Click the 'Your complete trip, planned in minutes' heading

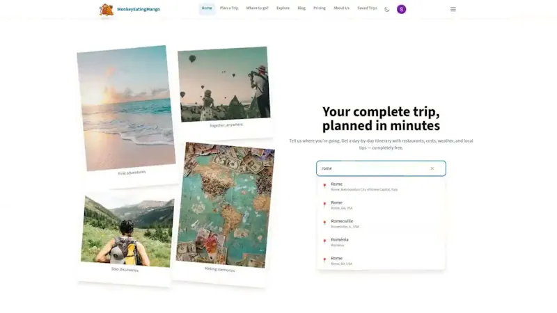(381, 118)
